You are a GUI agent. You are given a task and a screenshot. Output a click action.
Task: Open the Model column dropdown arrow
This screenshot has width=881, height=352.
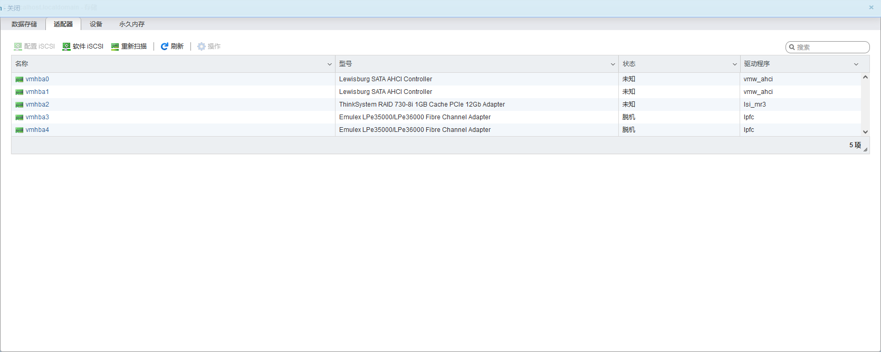click(613, 64)
